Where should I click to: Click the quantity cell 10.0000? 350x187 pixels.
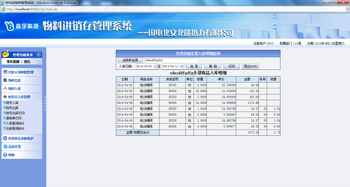(x=200, y=91)
